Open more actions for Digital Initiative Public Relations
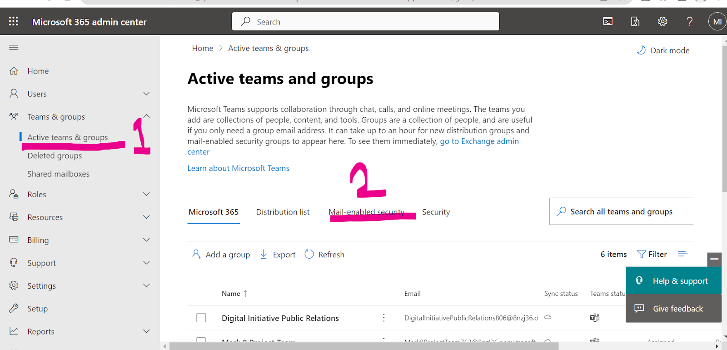This screenshot has height=350, width=727. 384,318
